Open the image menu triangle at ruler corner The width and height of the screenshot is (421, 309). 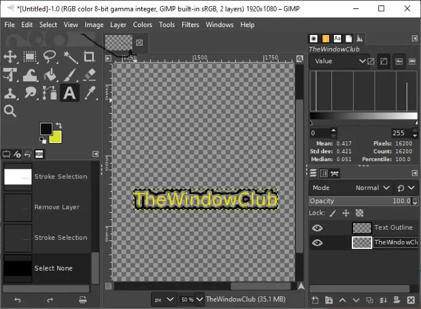click(108, 58)
